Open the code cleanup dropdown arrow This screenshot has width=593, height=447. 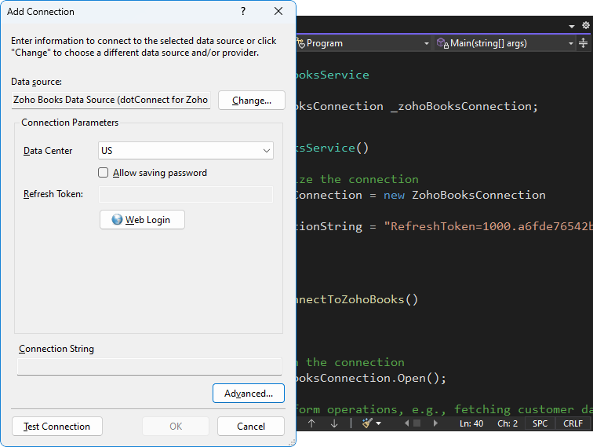(378, 423)
